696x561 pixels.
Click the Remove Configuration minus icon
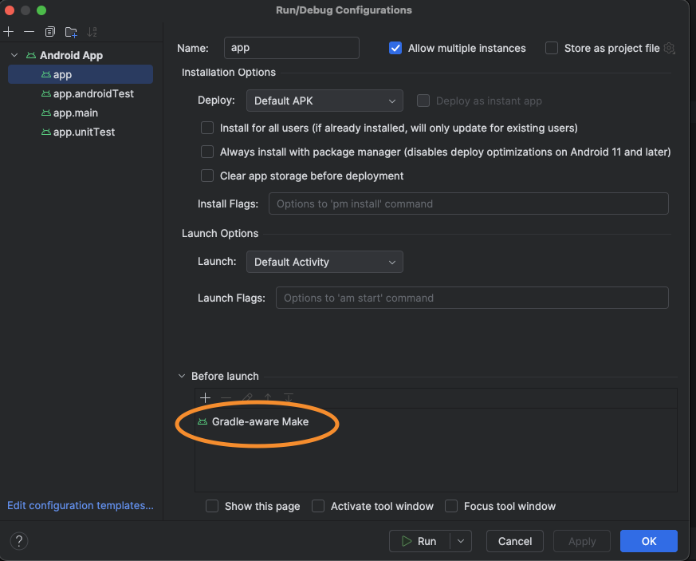pos(29,32)
